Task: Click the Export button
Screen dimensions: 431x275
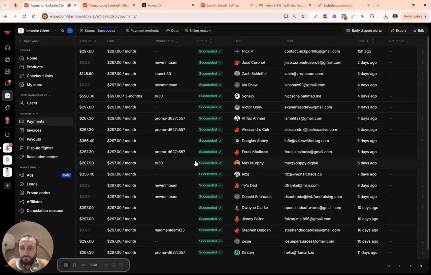Action: 398,31
